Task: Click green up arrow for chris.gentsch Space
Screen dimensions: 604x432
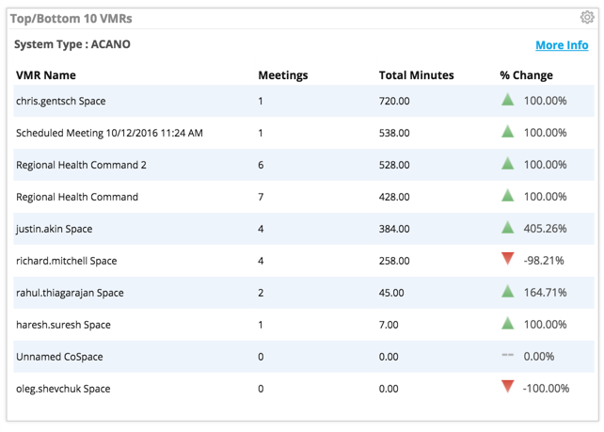Action: click(x=508, y=100)
